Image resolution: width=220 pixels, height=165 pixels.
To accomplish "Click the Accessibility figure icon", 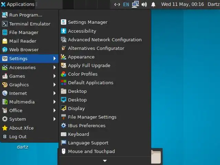I will [x=64, y=31].
